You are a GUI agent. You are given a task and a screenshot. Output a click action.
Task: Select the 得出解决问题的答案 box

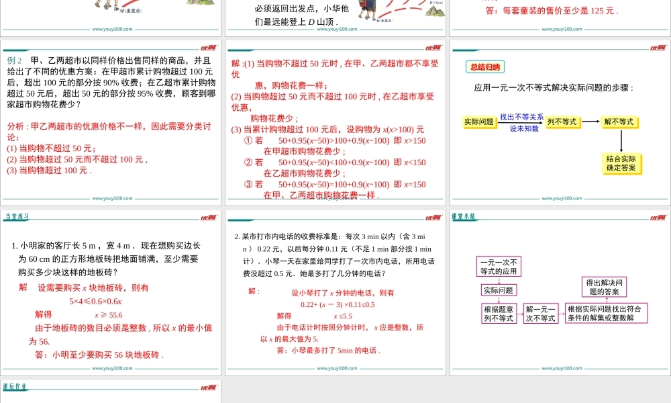[605, 287]
